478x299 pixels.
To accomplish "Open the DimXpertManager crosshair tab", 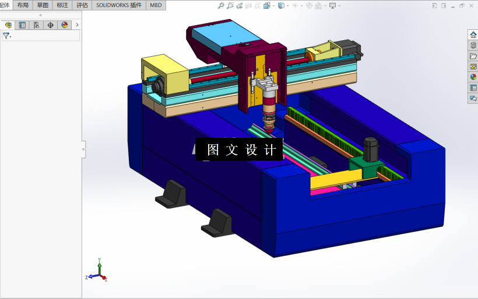I will coord(50,25).
